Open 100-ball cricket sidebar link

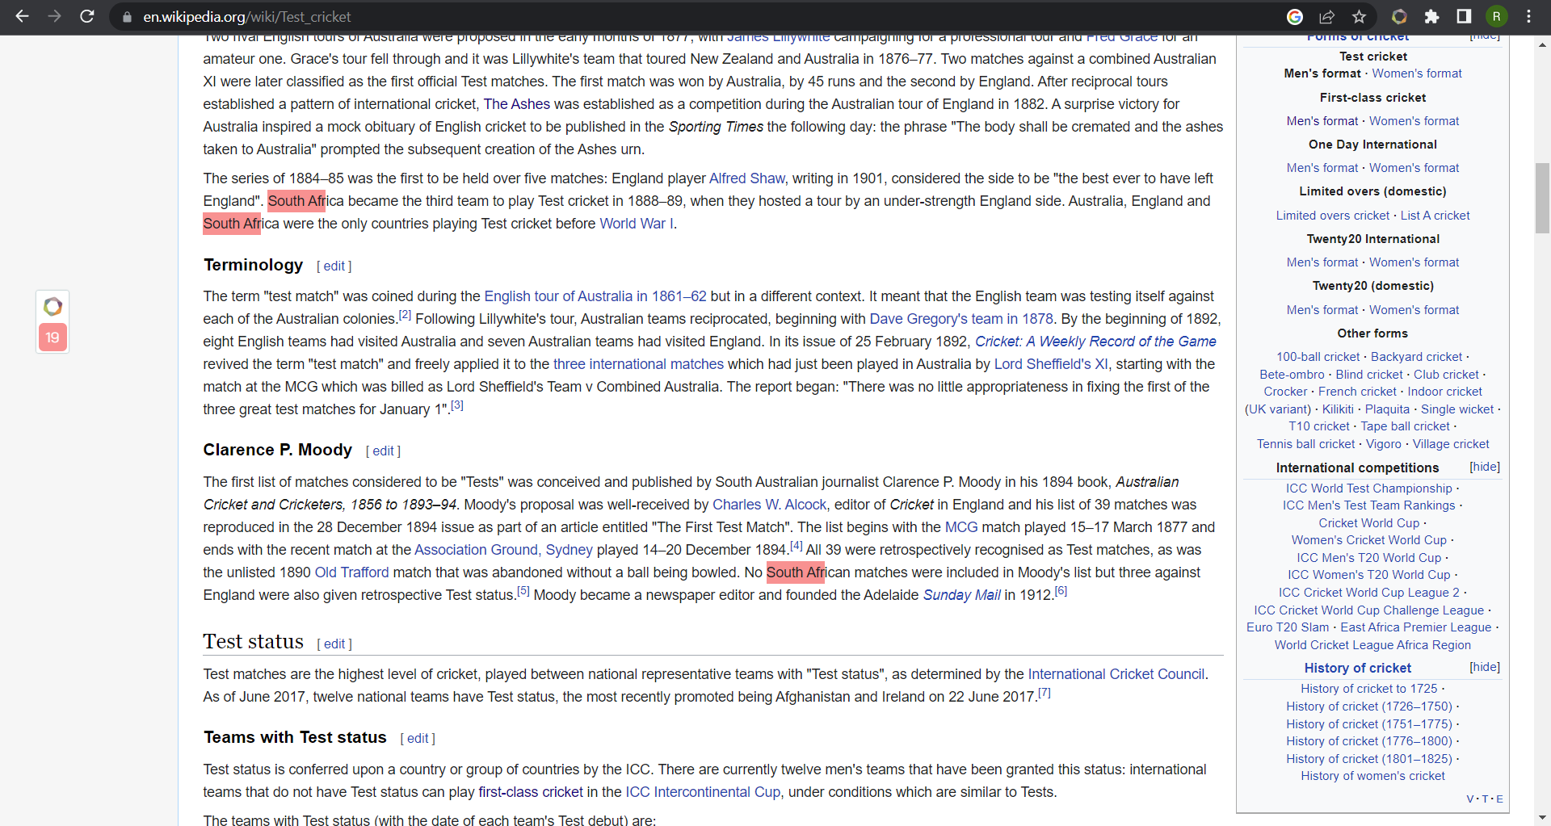pos(1318,357)
